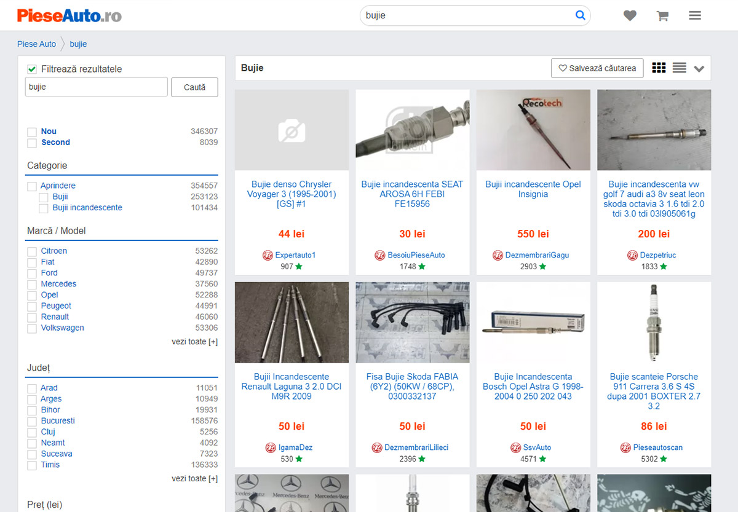
Task: Click the PieseAuto.ro logo
Action: click(x=69, y=15)
